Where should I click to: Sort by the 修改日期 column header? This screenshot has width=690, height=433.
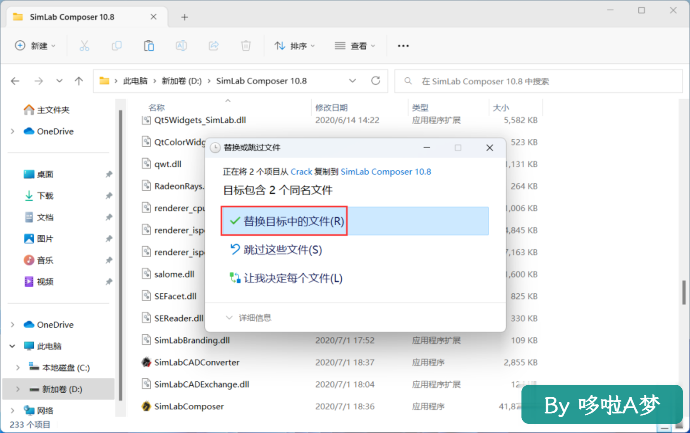click(x=331, y=108)
